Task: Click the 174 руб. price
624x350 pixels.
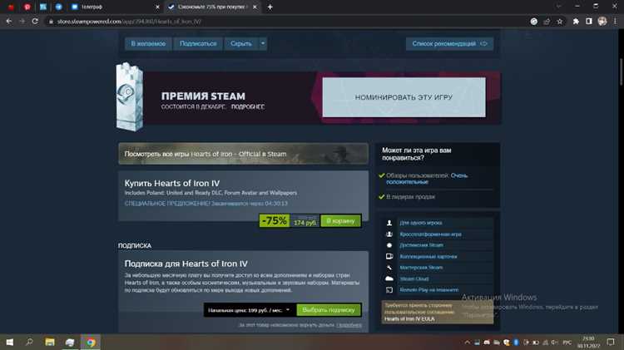Action: [x=305, y=222]
